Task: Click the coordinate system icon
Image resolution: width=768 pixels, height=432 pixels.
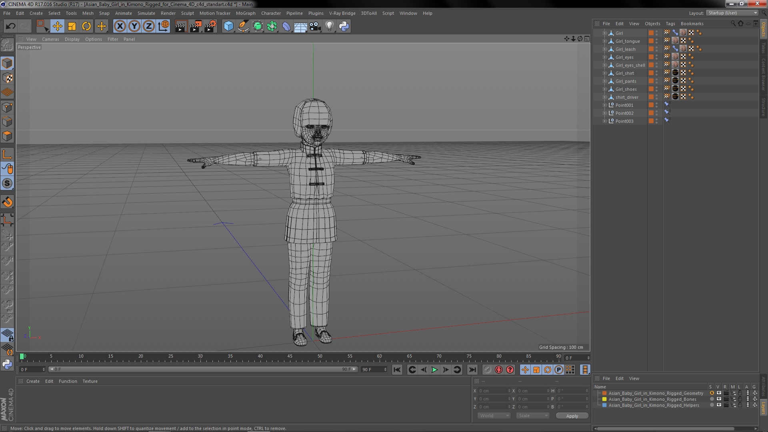Action: coord(164,26)
